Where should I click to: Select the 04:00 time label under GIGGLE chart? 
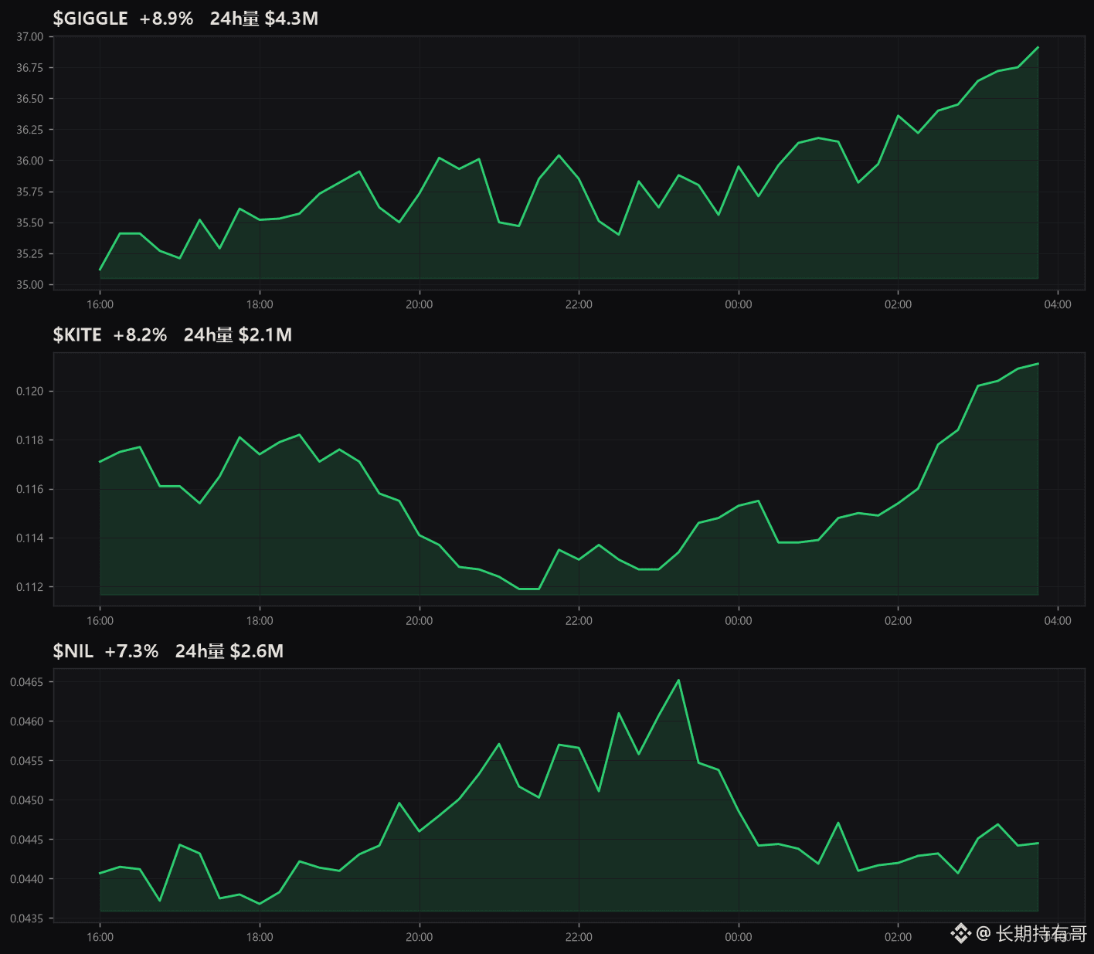click(x=1058, y=304)
